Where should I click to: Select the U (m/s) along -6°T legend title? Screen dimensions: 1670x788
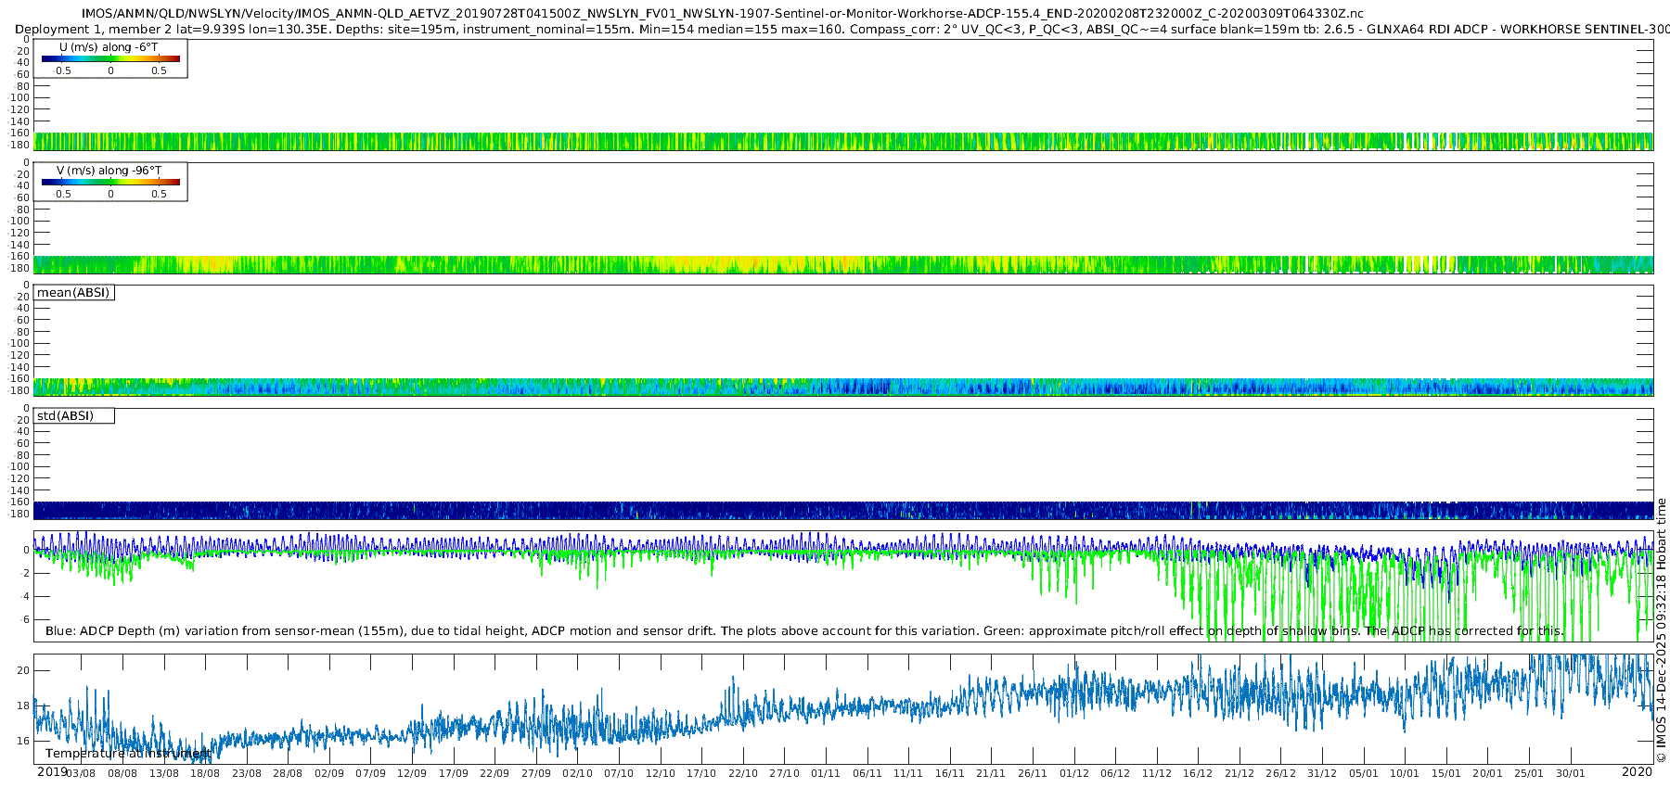click(109, 47)
